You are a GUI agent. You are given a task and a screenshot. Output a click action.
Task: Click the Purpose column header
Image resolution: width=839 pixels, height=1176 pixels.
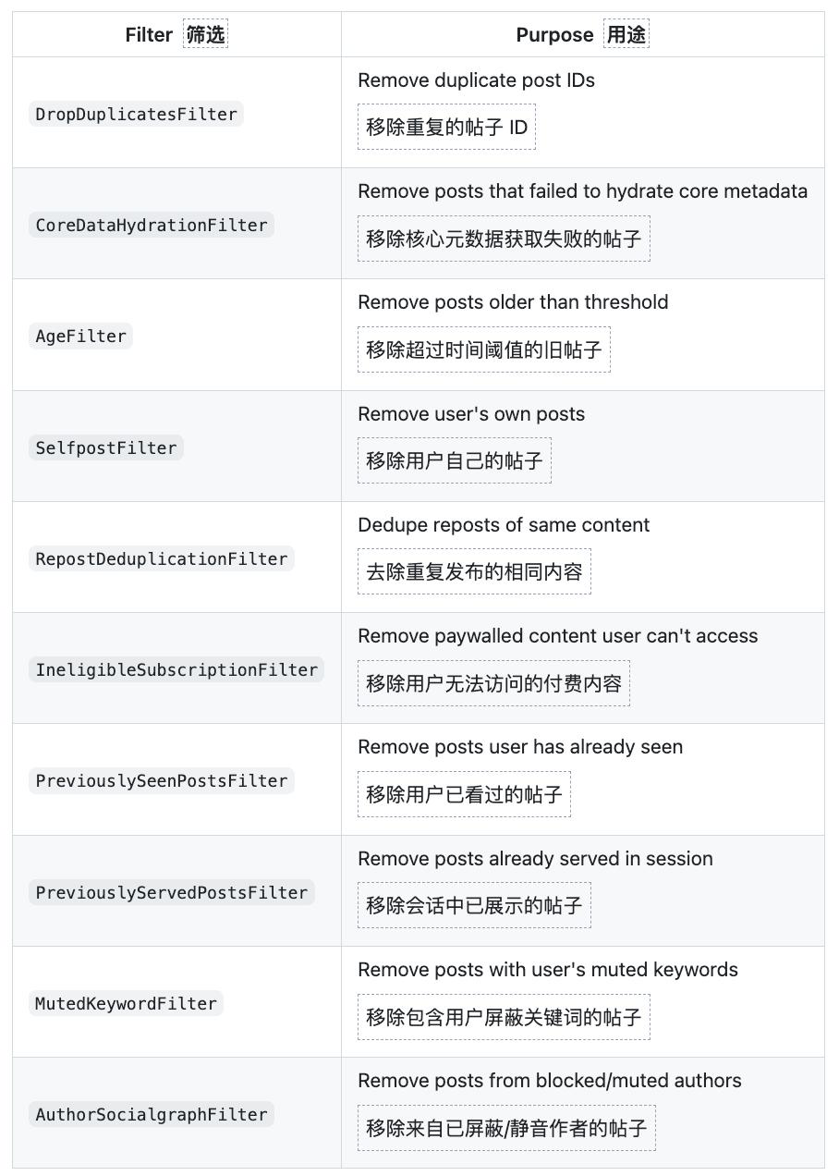coord(554,35)
